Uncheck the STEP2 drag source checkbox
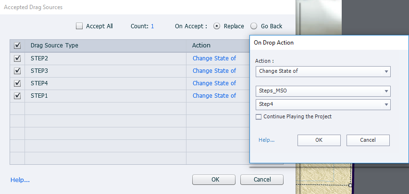The height and width of the screenshot is (194, 409). 18,58
